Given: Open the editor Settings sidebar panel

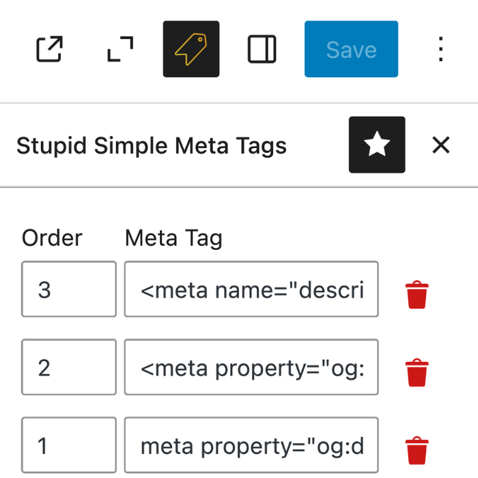Looking at the screenshot, I should coord(262,49).
